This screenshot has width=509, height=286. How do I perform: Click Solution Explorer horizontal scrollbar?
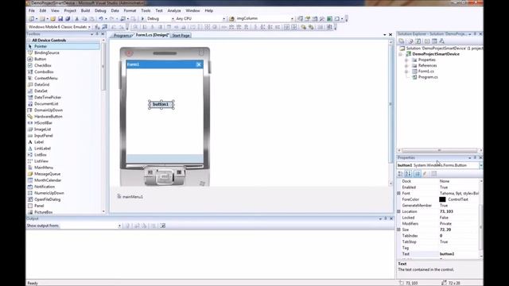tap(439, 150)
